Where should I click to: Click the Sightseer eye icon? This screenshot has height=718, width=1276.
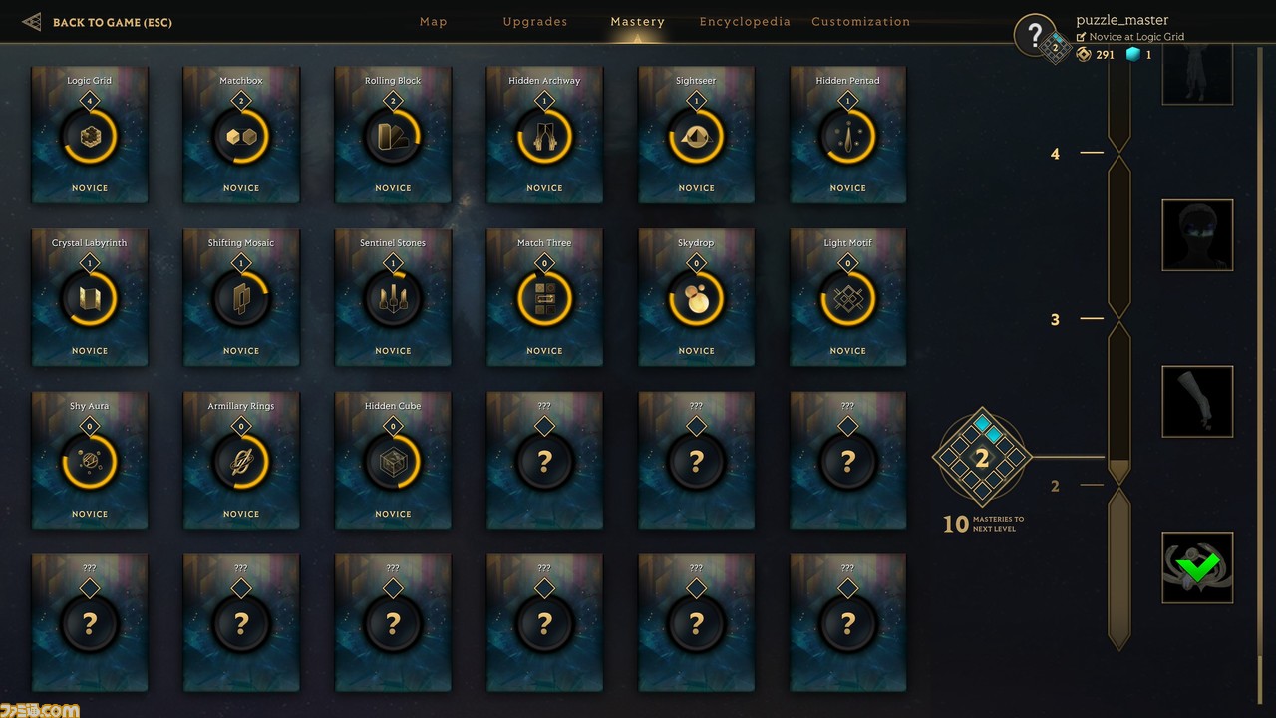pyautogui.click(x=696, y=137)
